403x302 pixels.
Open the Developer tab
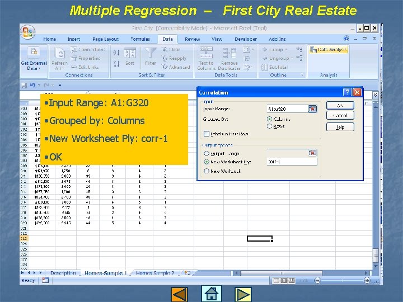246,39
